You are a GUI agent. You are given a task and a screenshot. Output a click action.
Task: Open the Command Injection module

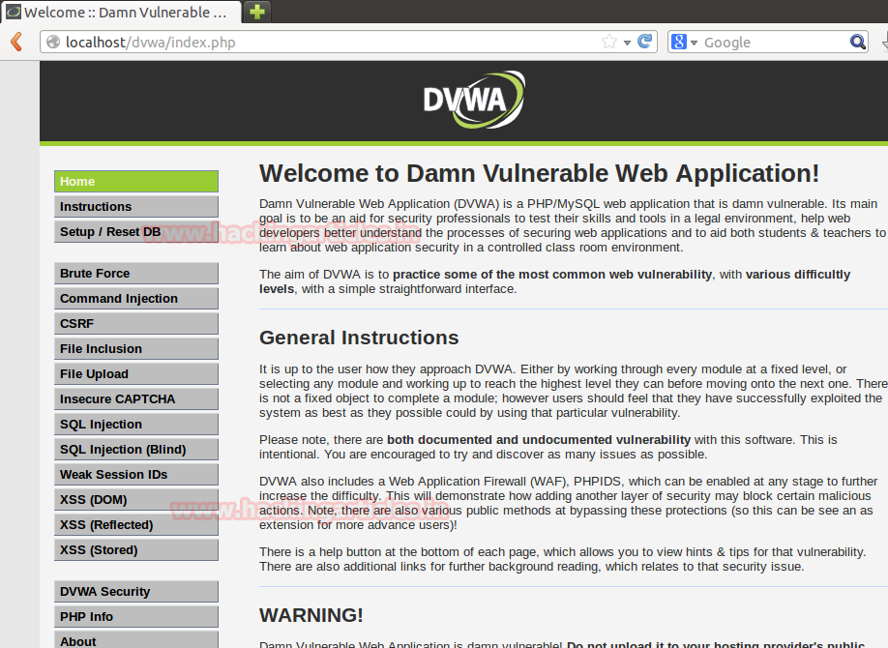pos(136,299)
